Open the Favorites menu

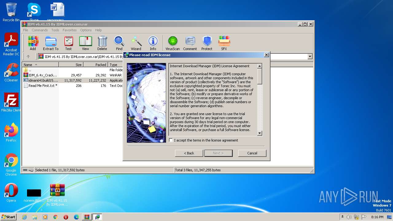point(70,30)
